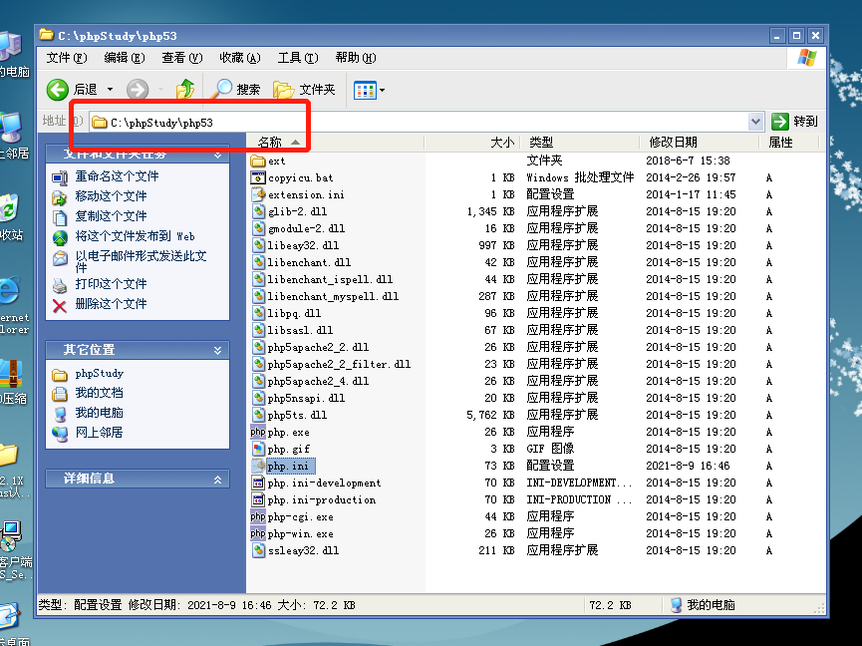Click 移动这个文件 link
This screenshot has height=646, width=862.
111,196
